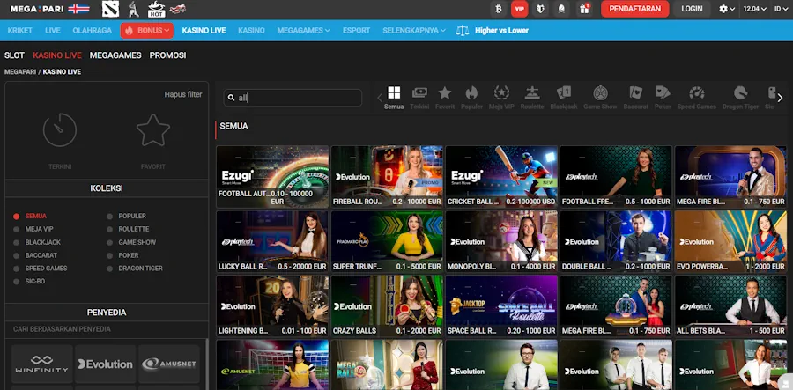Click the Hapus filter link
Image resolution: width=793 pixels, height=390 pixels.
pos(183,94)
